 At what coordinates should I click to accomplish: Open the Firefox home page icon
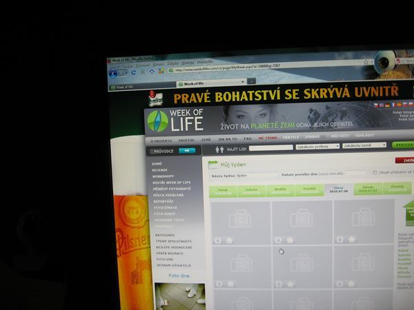152,72
